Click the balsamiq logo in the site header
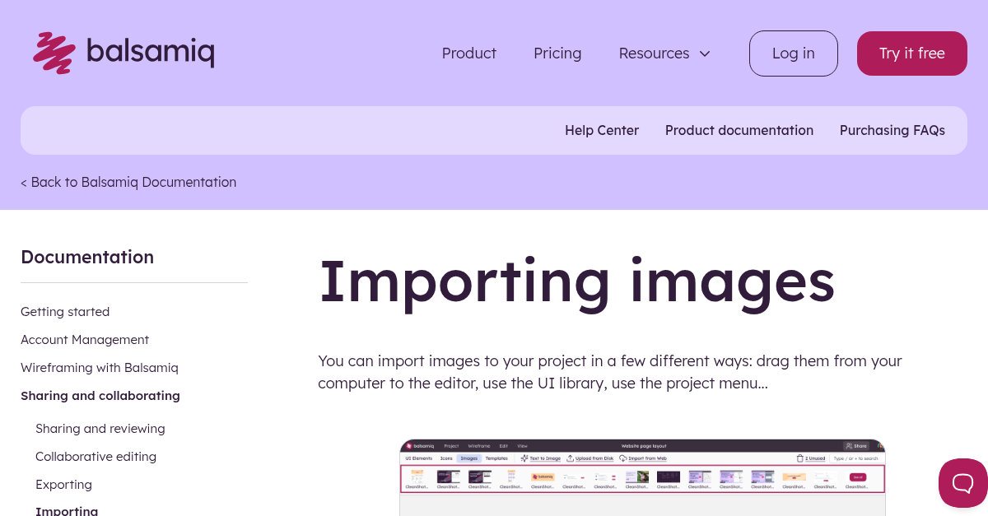 coord(123,52)
